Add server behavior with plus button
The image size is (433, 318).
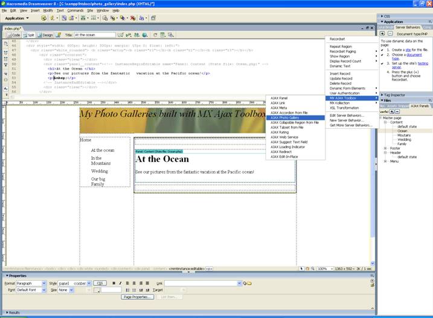(x=382, y=33)
